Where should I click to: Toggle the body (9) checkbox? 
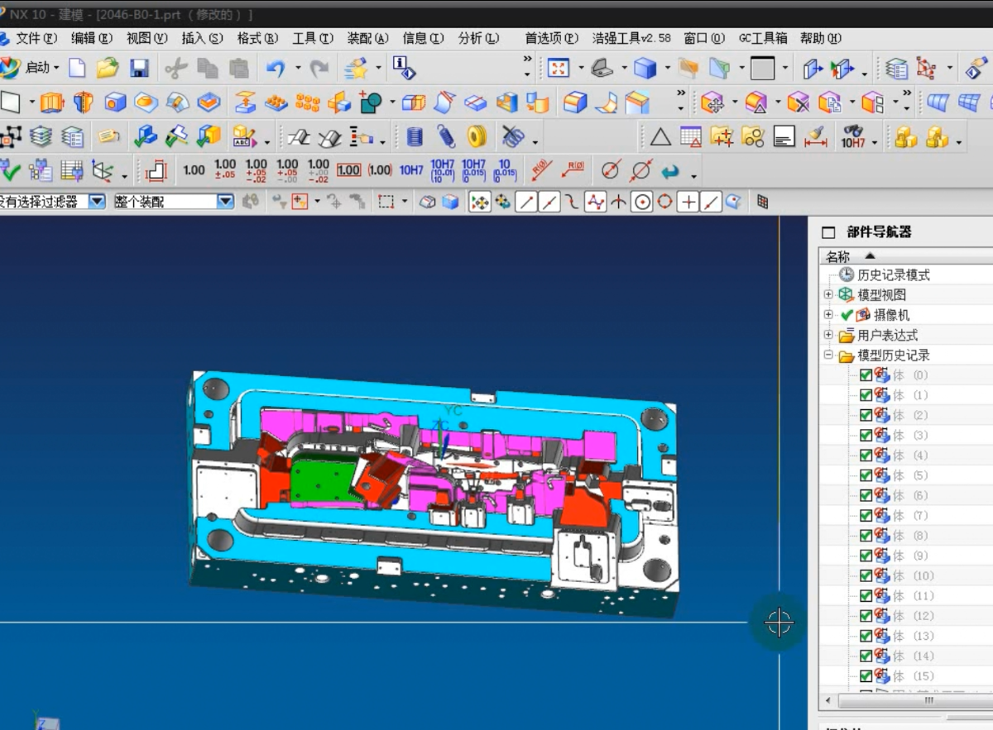click(866, 556)
